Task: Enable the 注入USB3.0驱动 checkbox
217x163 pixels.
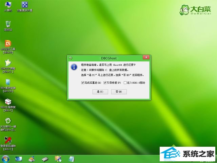Action: pos(125,82)
